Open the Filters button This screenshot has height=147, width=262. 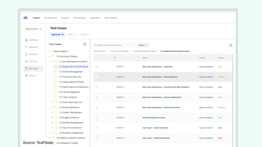point(143,45)
